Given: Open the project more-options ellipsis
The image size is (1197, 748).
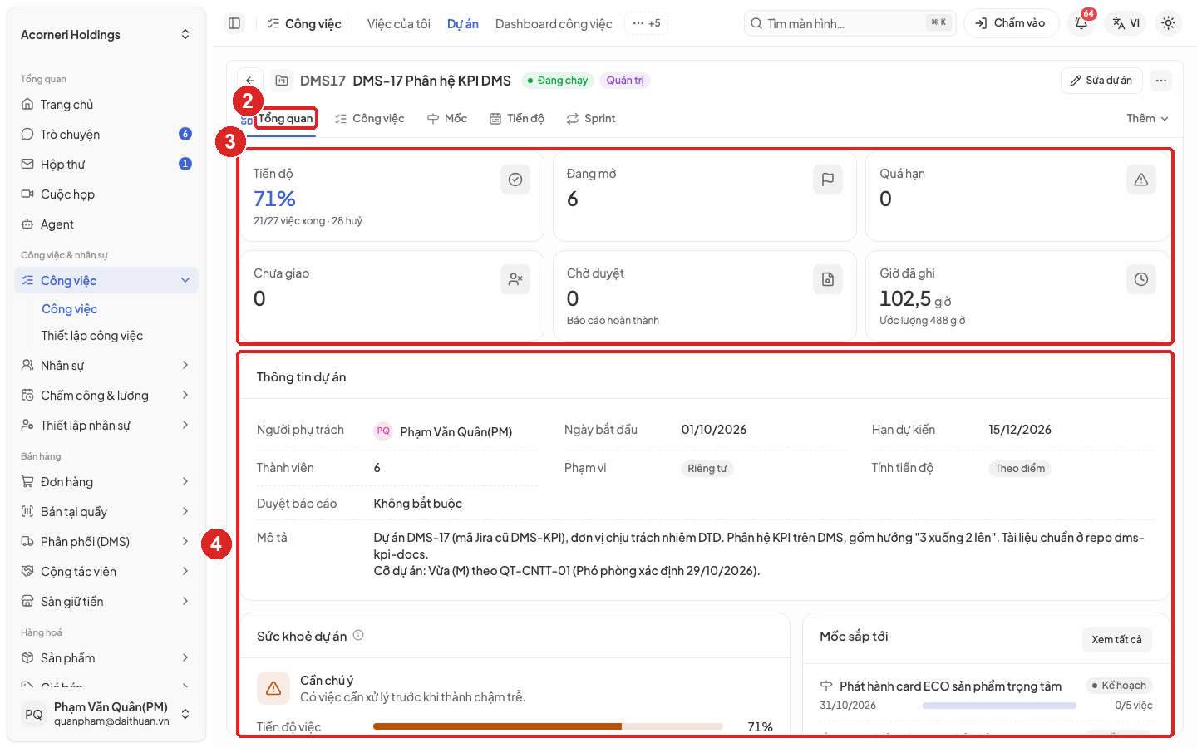Looking at the screenshot, I should click(1161, 81).
